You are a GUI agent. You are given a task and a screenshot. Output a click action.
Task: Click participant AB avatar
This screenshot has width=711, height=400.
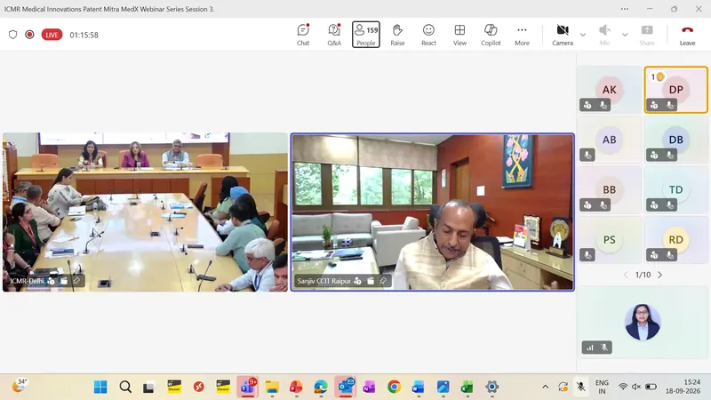(x=610, y=140)
